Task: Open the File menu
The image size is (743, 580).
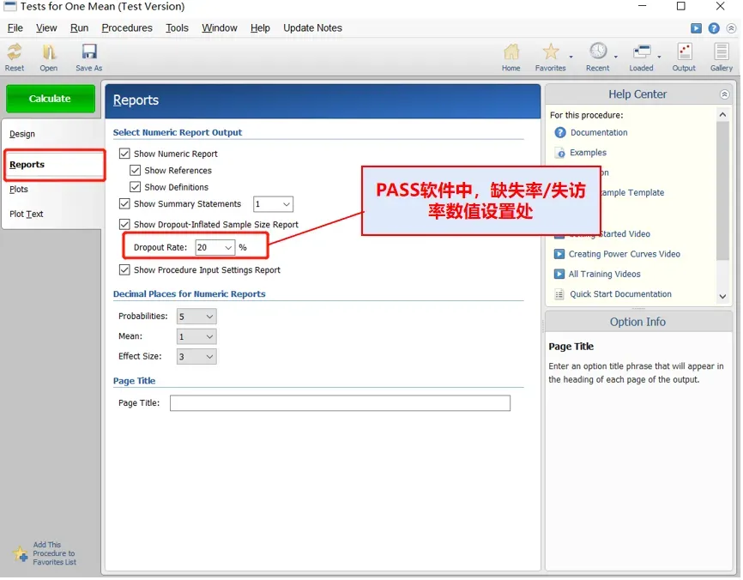Action: tap(15, 28)
